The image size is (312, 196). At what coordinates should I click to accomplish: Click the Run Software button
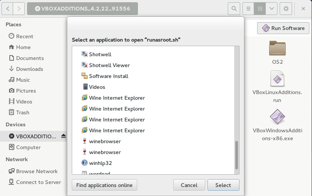point(283,28)
